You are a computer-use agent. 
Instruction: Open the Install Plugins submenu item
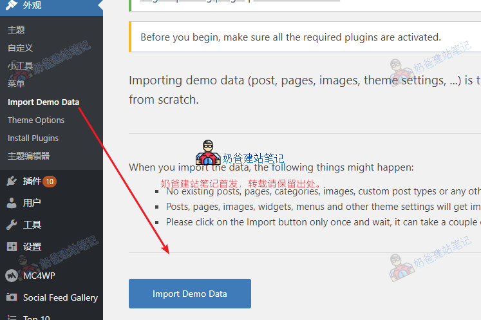(33, 138)
